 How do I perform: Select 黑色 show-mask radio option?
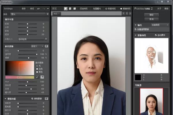pos(37,72)
